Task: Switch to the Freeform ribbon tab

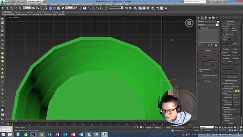Action: 18,12
